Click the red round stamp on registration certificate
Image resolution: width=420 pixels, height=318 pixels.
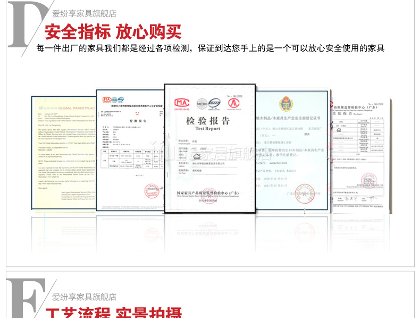click(305, 194)
